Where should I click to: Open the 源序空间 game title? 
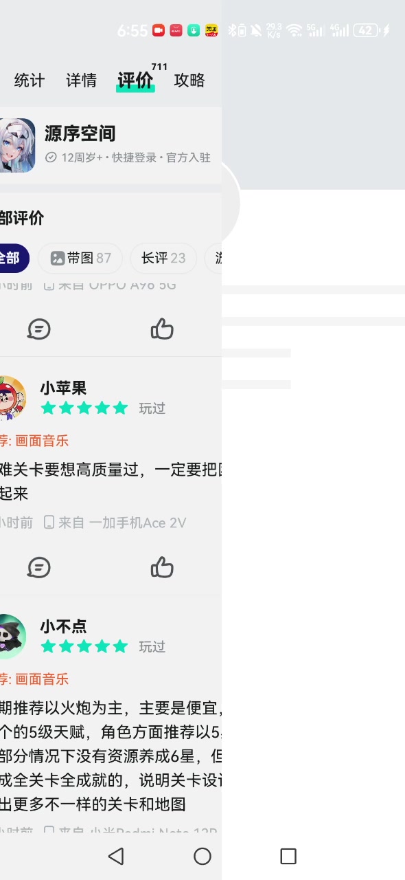80,133
